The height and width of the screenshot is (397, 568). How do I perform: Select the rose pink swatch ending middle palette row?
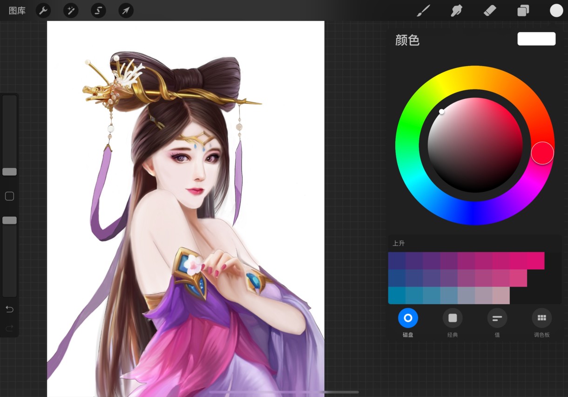518,278
